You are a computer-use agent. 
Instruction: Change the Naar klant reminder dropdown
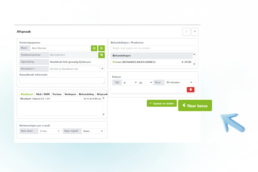coord(50,131)
